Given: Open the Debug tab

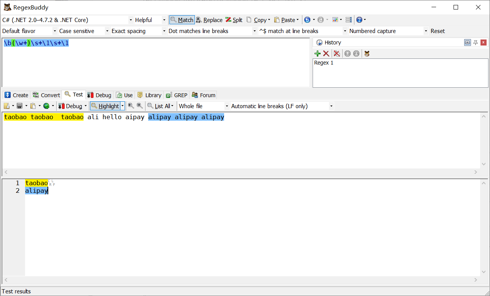Looking at the screenshot, I should click(99, 95).
